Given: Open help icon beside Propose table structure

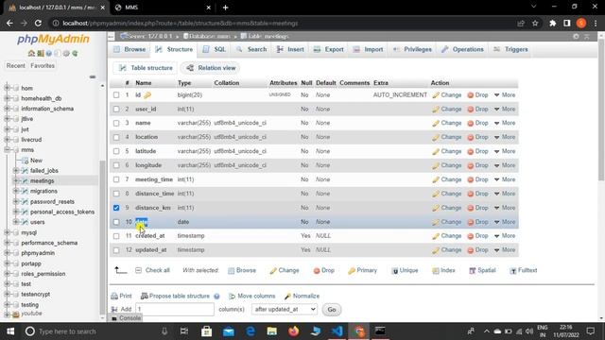Looking at the screenshot, I should pos(216,297).
